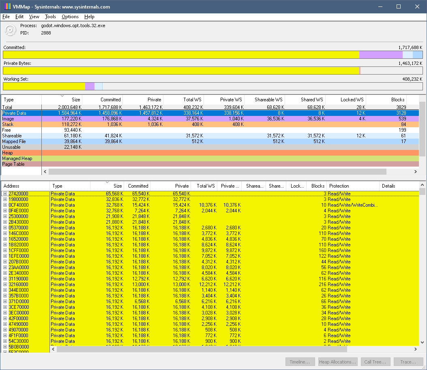This screenshot has height=370, width=427.
Task: Click the Trace button
Action: [x=409, y=362]
